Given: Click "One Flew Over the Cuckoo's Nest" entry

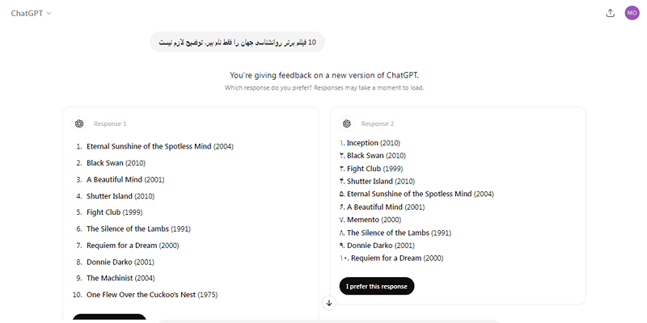Looking at the screenshot, I should pos(141,295).
